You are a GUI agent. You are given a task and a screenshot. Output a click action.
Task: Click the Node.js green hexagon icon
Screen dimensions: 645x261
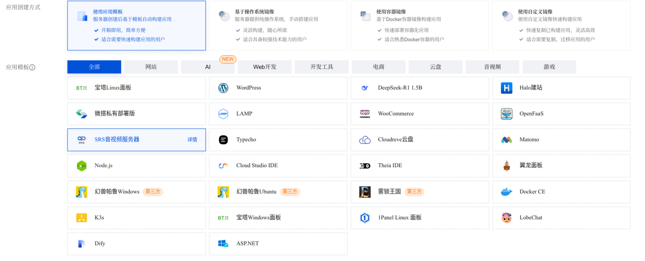pyautogui.click(x=82, y=165)
